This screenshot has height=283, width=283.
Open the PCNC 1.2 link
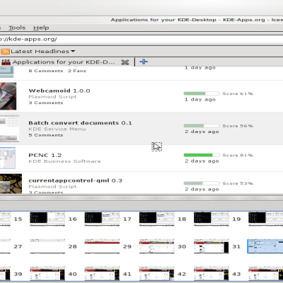[x=45, y=156]
